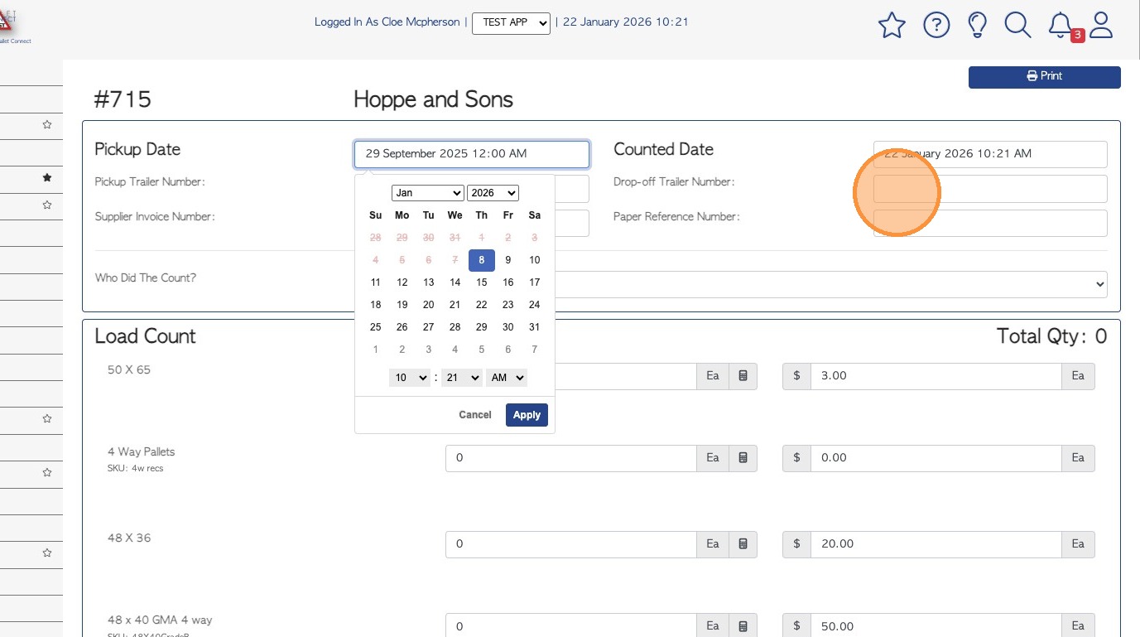Viewport: 1140px width, 637px height.
Task: Open the calendar month dropdown showing Jan
Action: pyautogui.click(x=428, y=193)
